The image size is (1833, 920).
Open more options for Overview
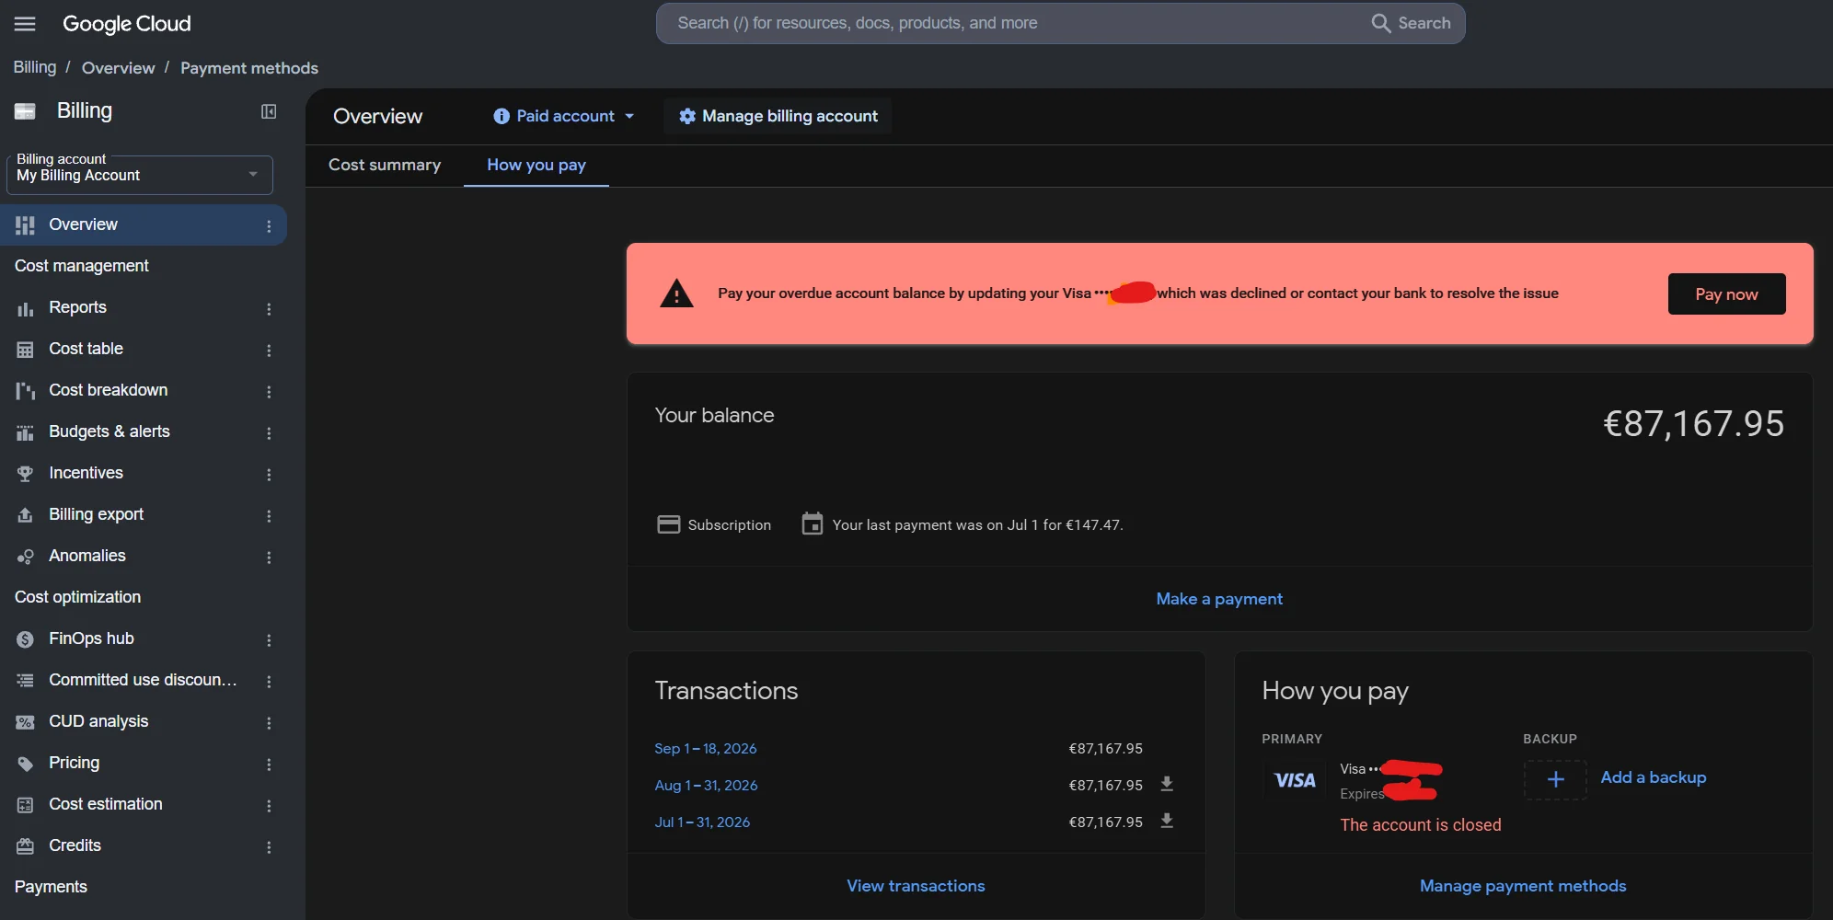pyautogui.click(x=269, y=226)
